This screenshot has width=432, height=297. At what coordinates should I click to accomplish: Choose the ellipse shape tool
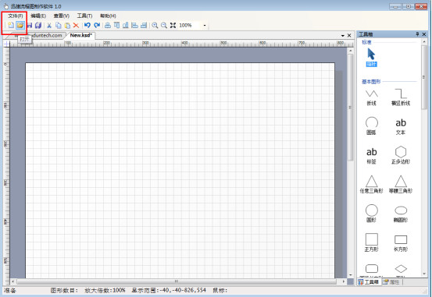click(x=401, y=214)
